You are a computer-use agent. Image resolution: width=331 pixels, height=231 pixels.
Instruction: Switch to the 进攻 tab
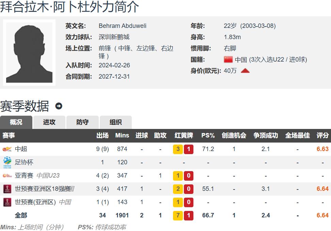click(49, 122)
